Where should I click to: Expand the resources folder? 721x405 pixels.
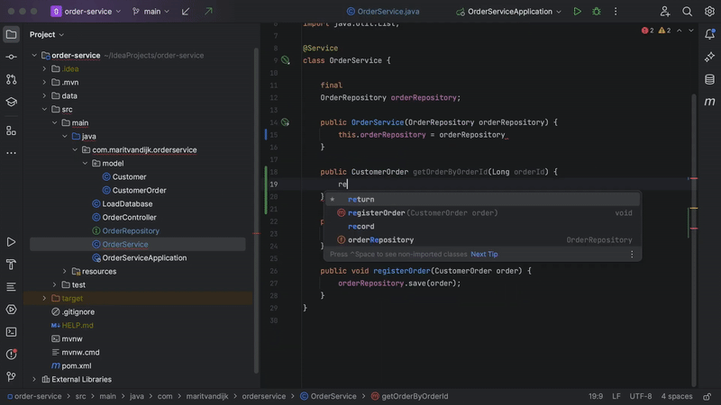pos(64,272)
